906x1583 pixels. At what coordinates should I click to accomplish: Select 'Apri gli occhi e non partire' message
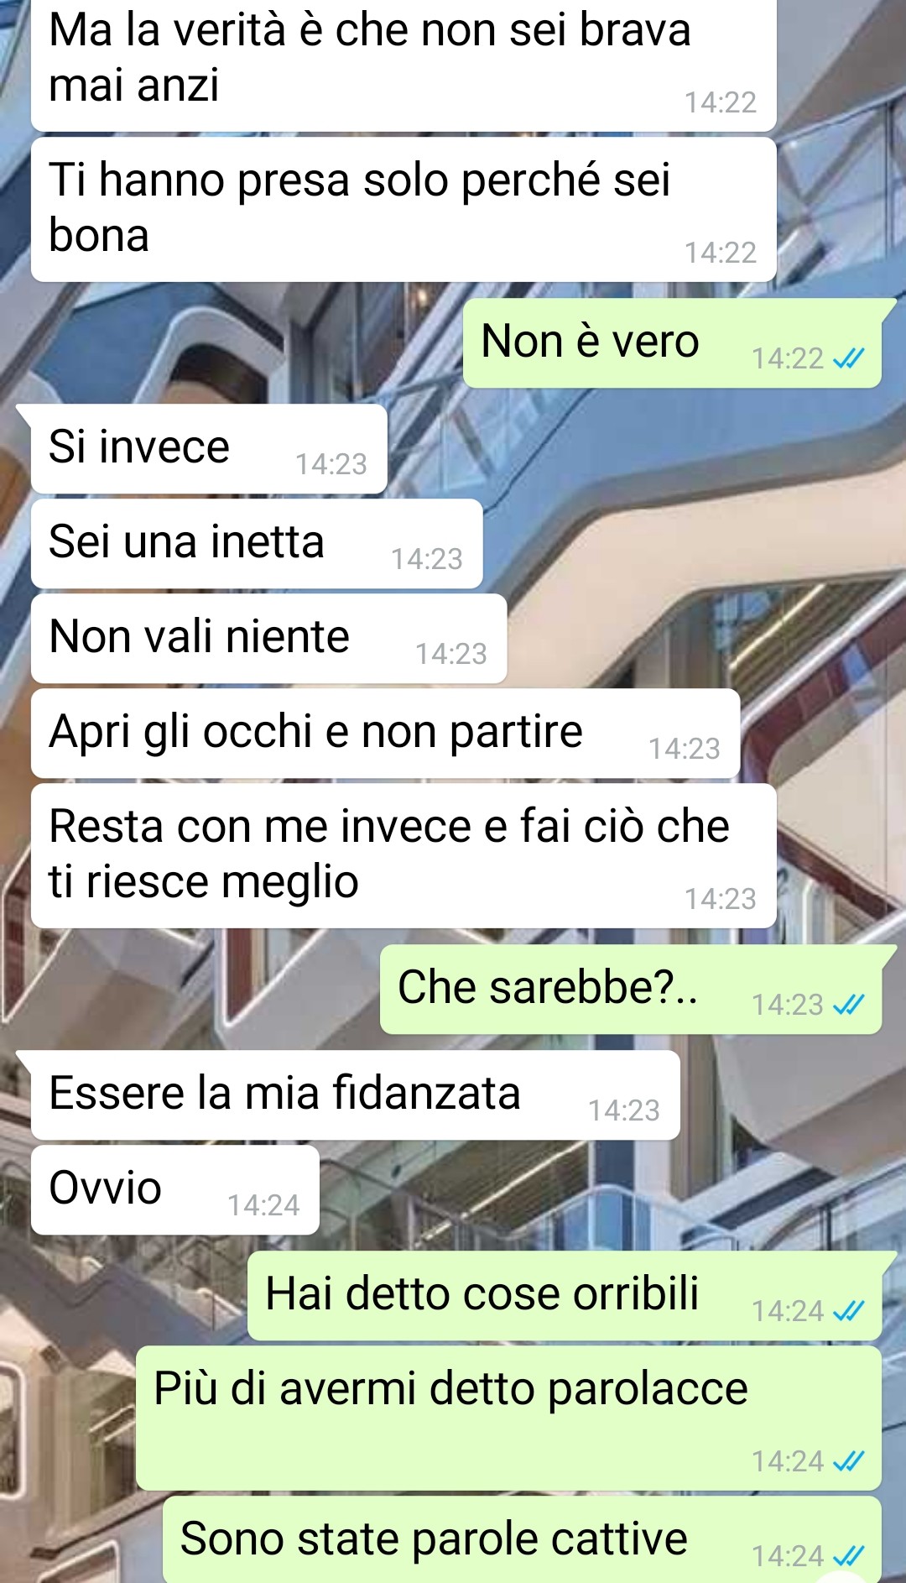pyautogui.click(x=386, y=734)
